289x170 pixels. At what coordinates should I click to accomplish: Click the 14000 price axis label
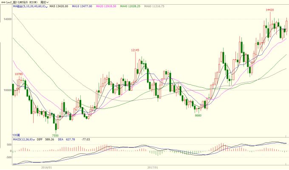6,20
